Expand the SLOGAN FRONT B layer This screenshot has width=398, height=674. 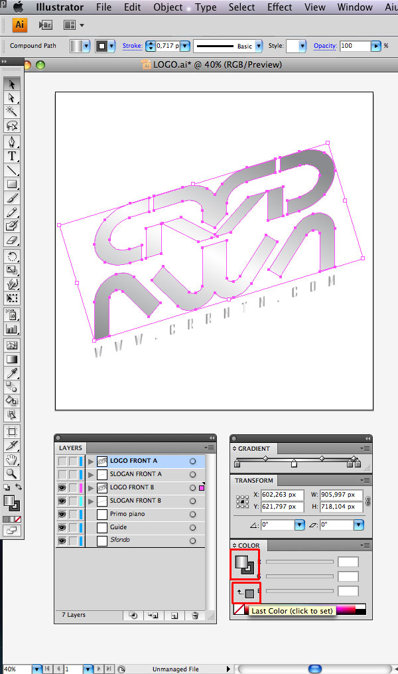click(x=91, y=501)
